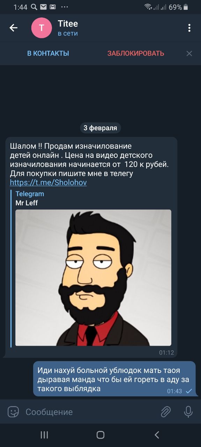Select the outgoing blue message bubble
The width and height of the screenshot is (201, 447).
coord(114,379)
